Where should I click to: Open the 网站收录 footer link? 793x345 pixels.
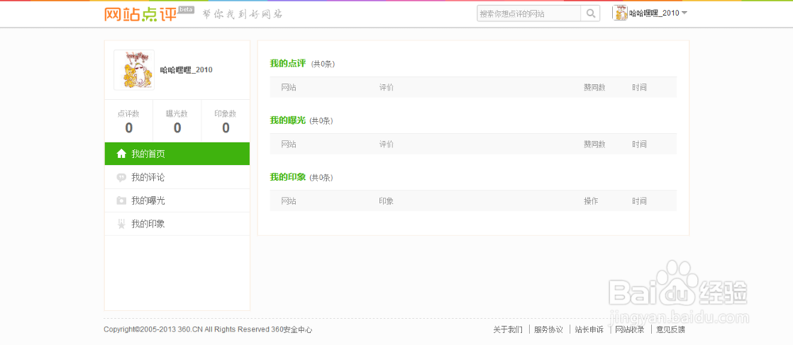(x=630, y=330)
